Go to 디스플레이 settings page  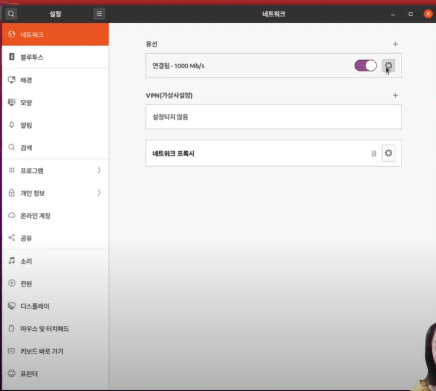[x=55, y=306]
